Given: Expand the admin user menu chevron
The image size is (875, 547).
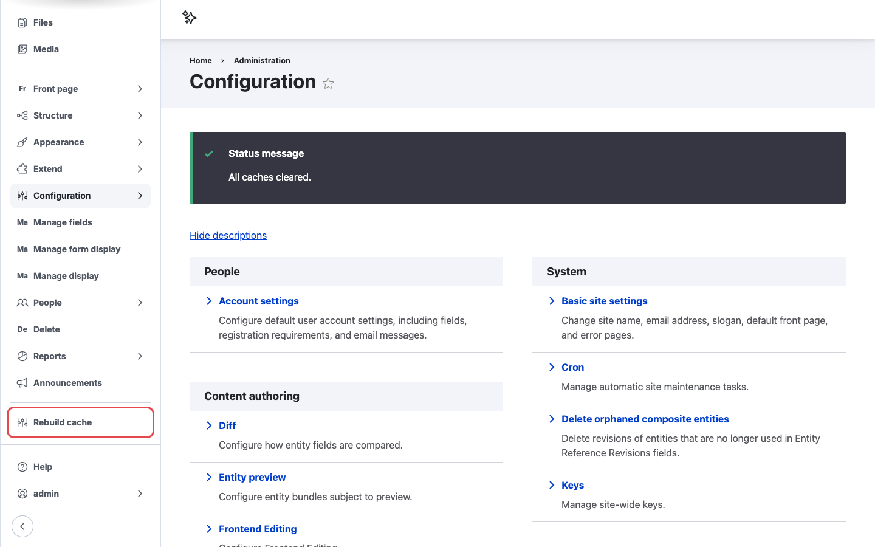Looking at the screenshot, I should pos(140,494).
